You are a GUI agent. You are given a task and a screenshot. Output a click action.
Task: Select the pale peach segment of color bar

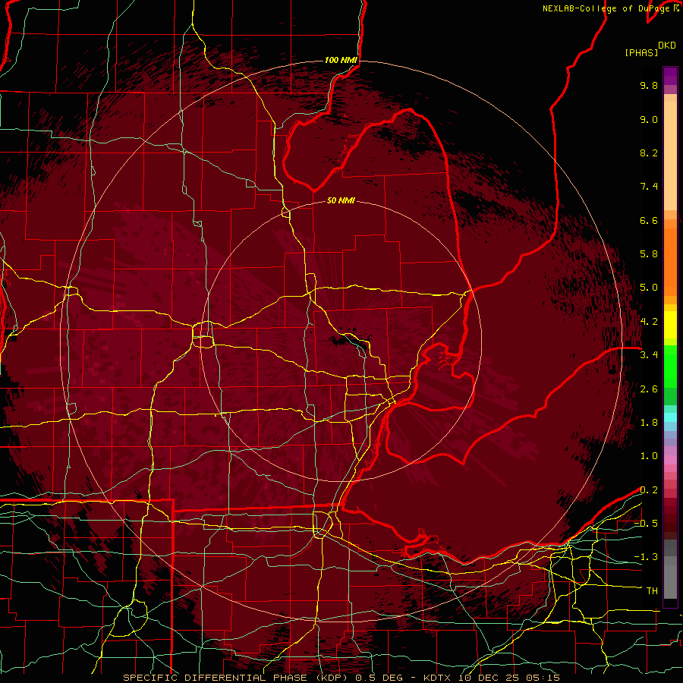click(670, 157)
